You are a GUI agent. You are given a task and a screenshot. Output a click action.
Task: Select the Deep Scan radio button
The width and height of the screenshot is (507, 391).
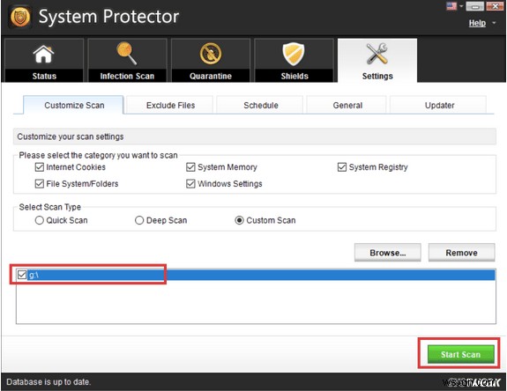(x=139, y=220)
